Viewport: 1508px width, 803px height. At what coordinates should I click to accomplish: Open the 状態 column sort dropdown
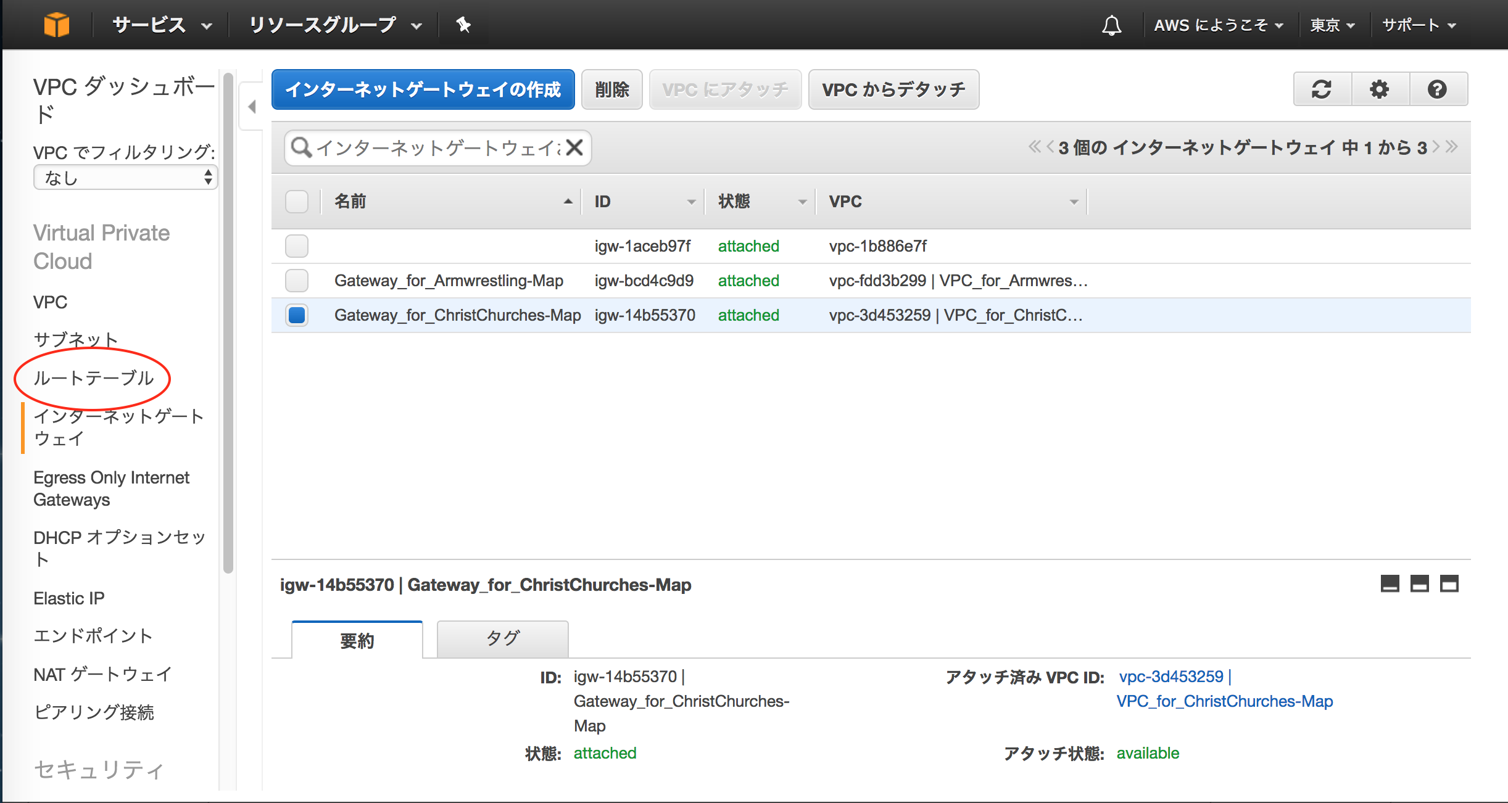tap(803, 202)
